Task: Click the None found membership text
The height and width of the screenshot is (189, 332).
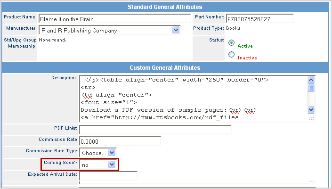Action: (x=53, y=40)
